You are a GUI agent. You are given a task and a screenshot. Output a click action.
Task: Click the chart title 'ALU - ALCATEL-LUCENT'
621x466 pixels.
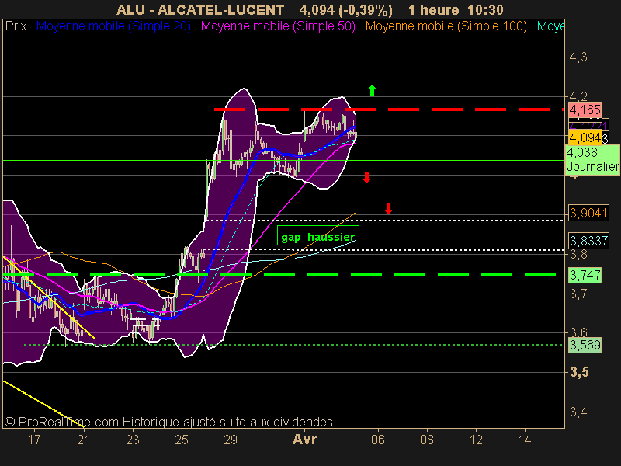pyautogui.click(x=200, y=10)
